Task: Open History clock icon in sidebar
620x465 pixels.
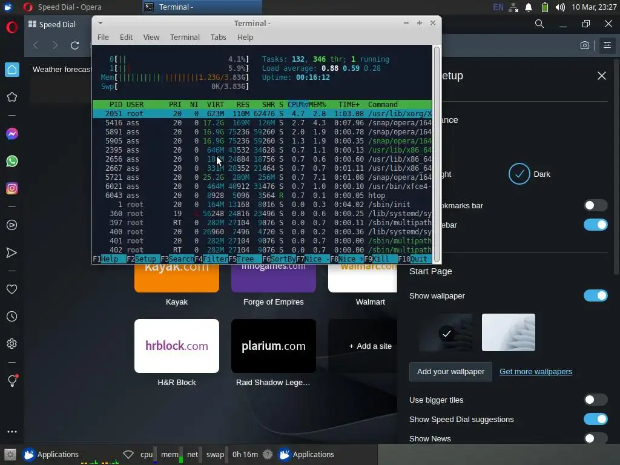Action: pyautogui.click(x=12, y=316)
